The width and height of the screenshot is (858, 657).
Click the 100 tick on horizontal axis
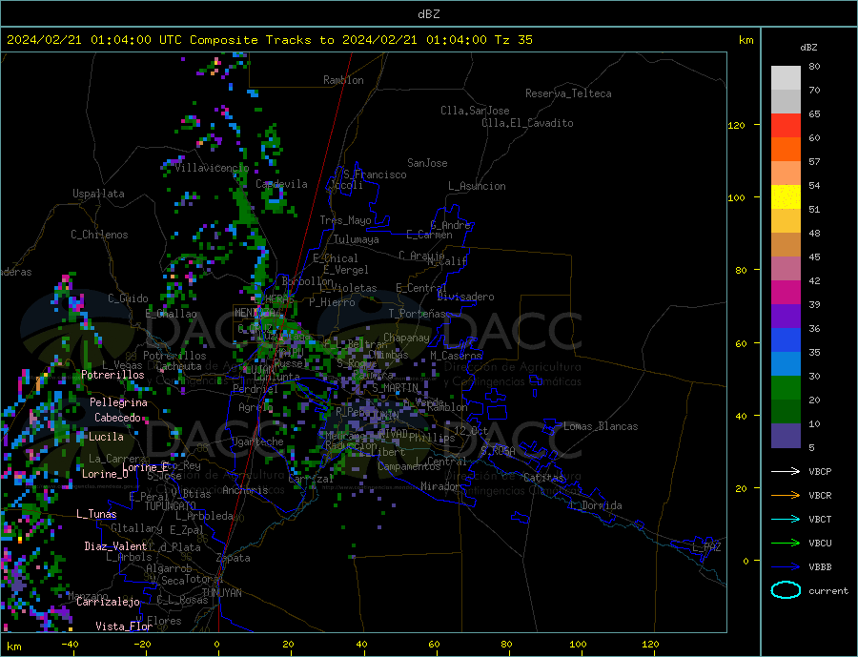[x=578, y=644]
